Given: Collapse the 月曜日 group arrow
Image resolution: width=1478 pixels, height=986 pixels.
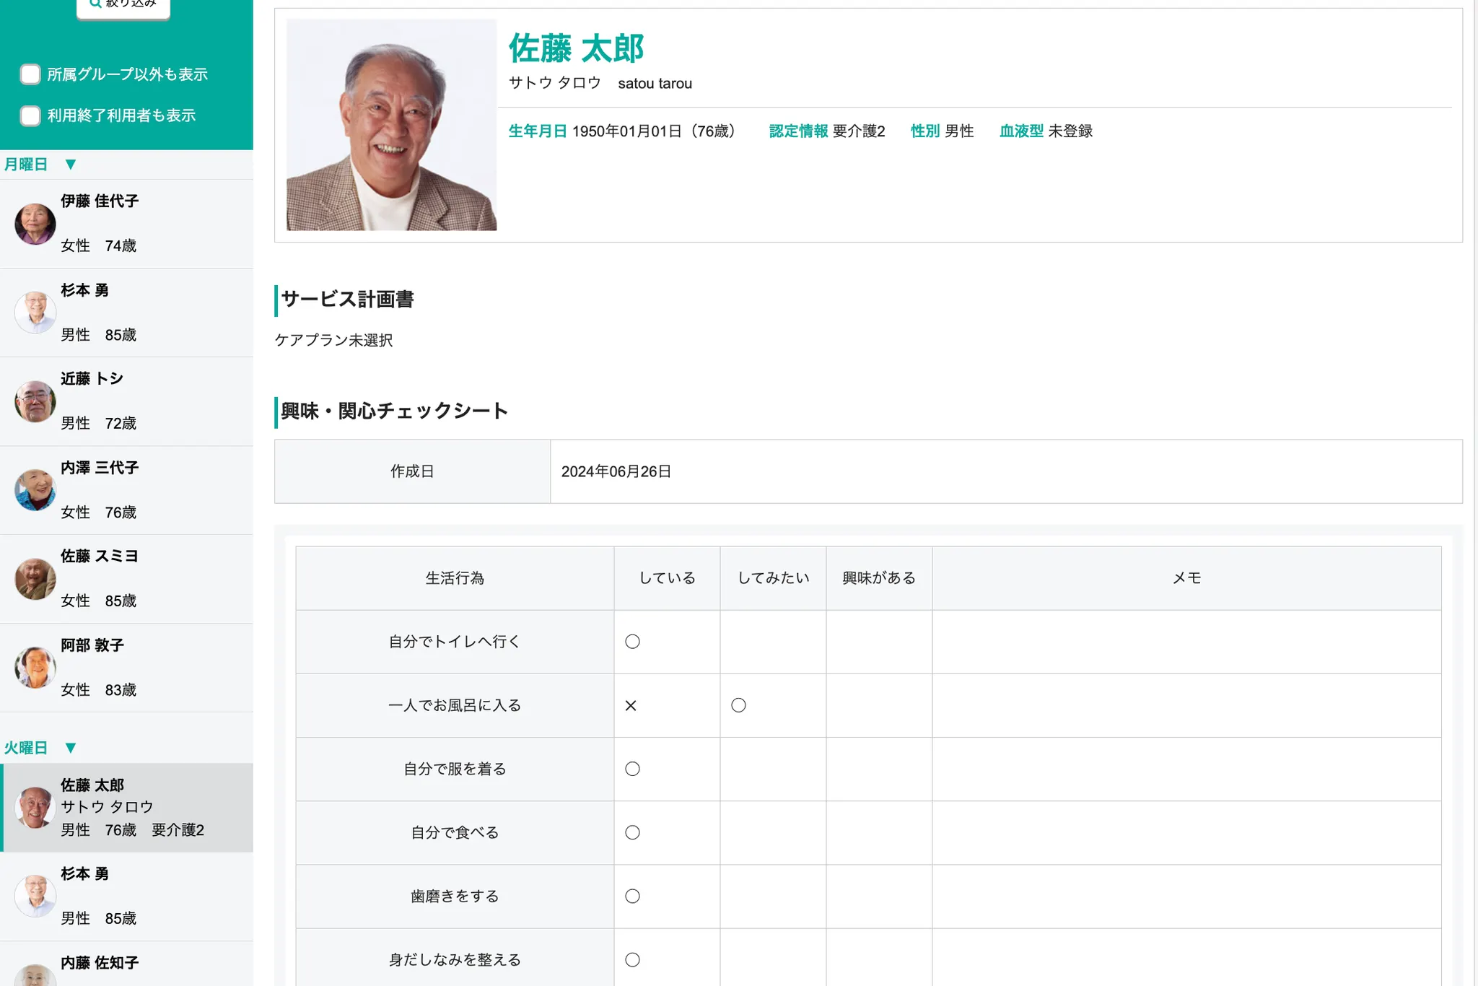Looking at the screenshot, I should coord(70,165).
